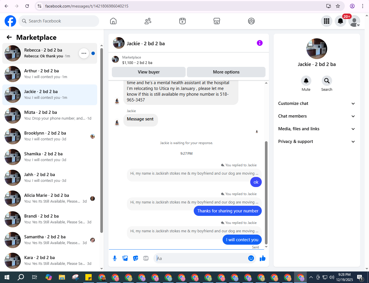
Task: Mute the Jackie conversation bell
Action: coord(306,81)
